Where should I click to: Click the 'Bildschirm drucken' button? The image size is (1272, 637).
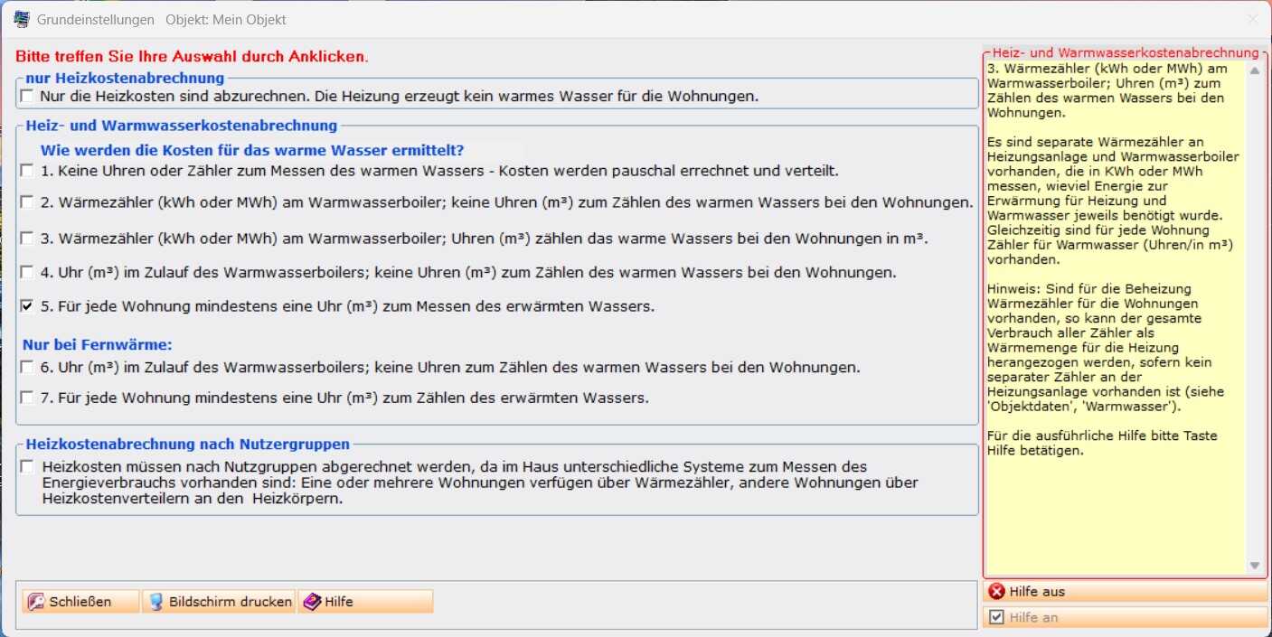tap(219, 602)
